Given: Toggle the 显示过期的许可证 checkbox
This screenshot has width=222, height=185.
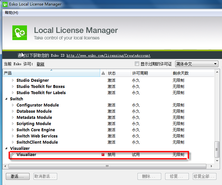Looking at the screenshot, I should point(137,64).
